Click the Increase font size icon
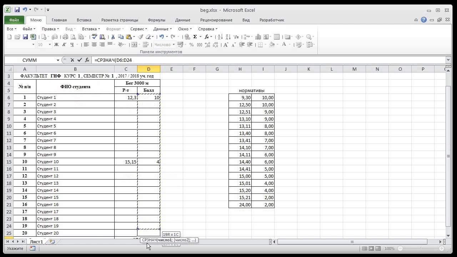This screenshot has width=457, height=257. 226,45
